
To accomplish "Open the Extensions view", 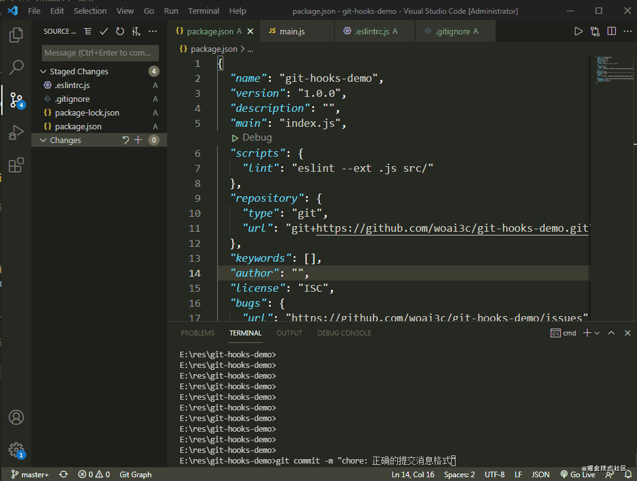I will pos(16,164).
